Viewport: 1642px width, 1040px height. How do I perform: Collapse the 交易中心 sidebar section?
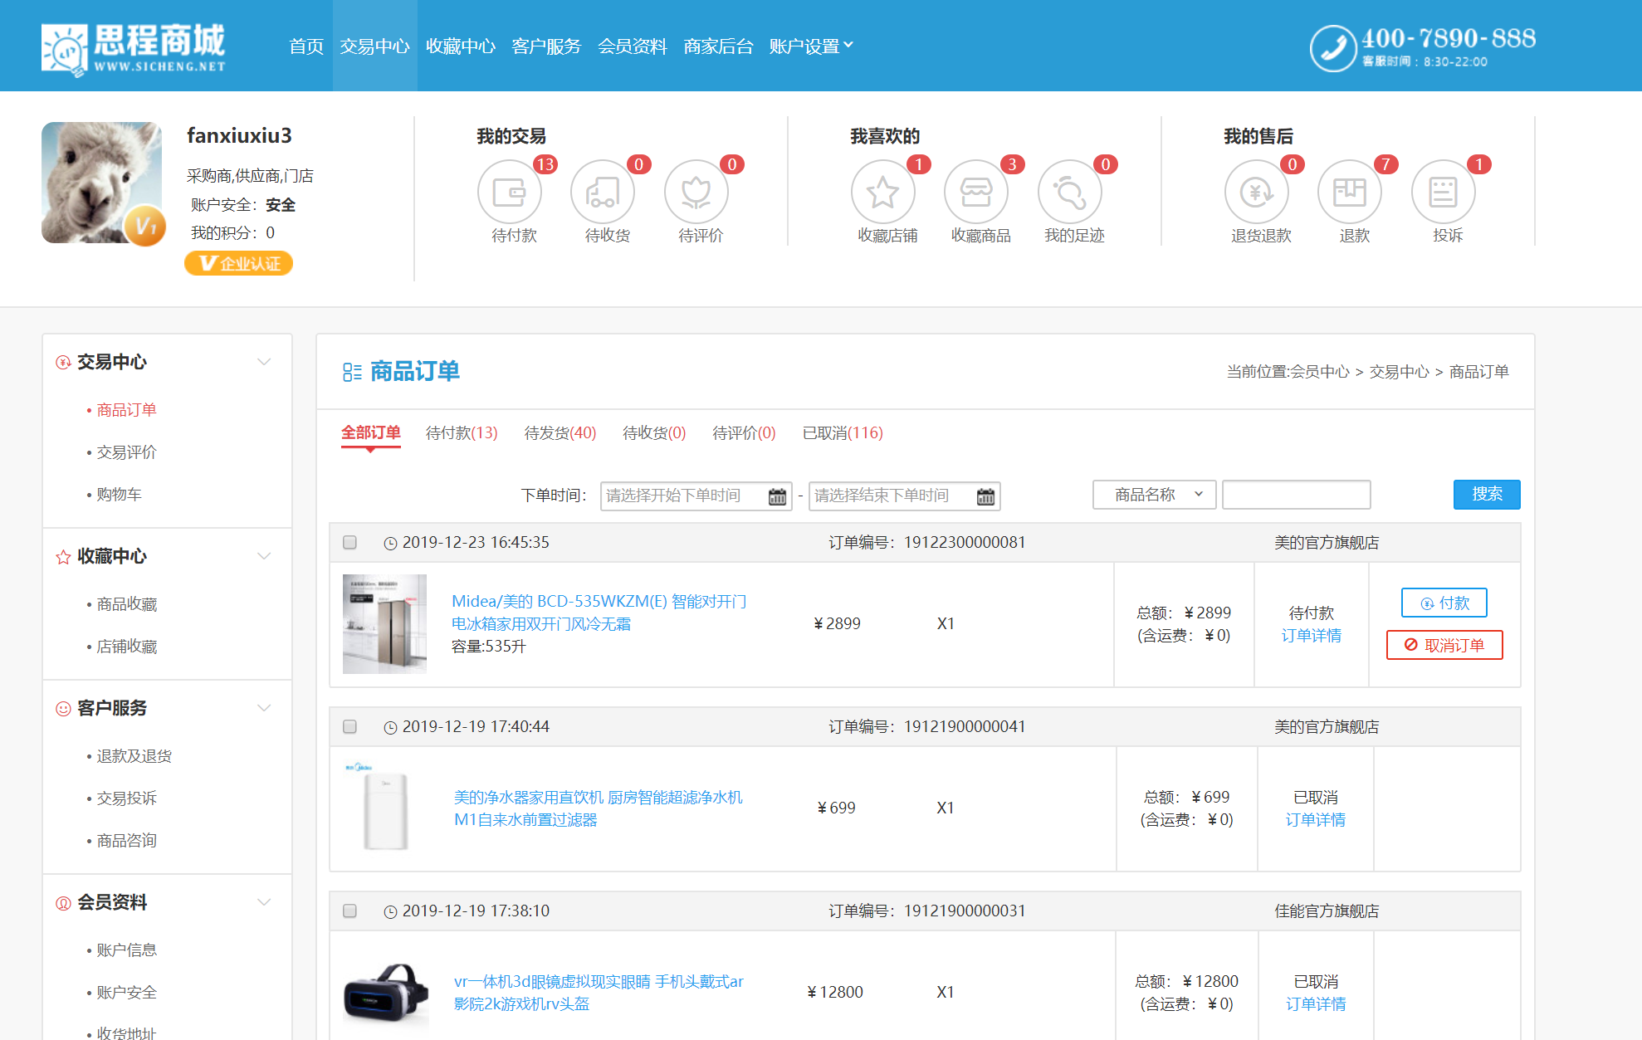(264, 362)
